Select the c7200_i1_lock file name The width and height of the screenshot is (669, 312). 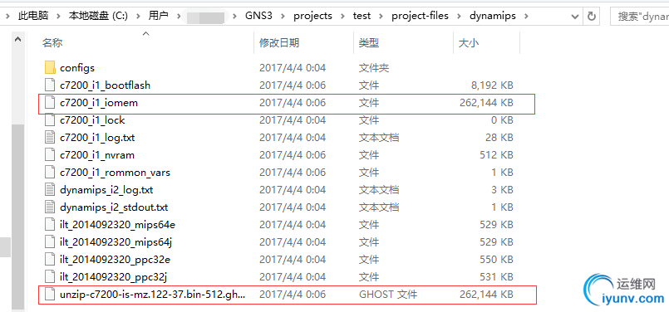click(92, 119)
